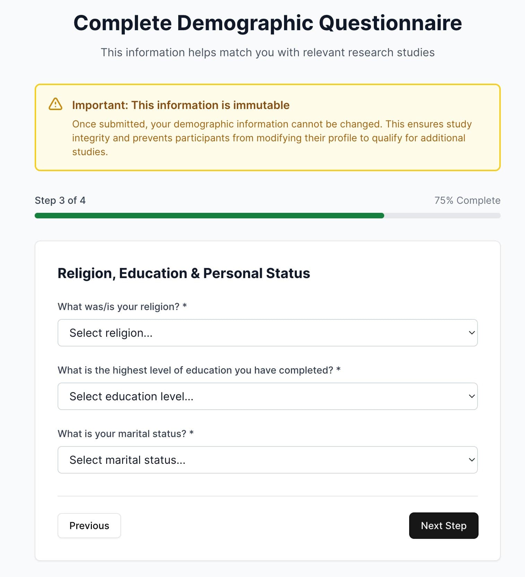The width and height of the screenshot is (525, 577).
Task: Click the immutable information warning banner
Action: (267, 126)
